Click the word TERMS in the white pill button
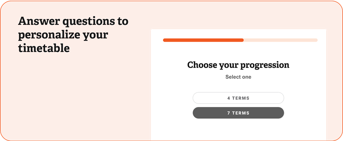Screen dimensions: 343x141 241,98
